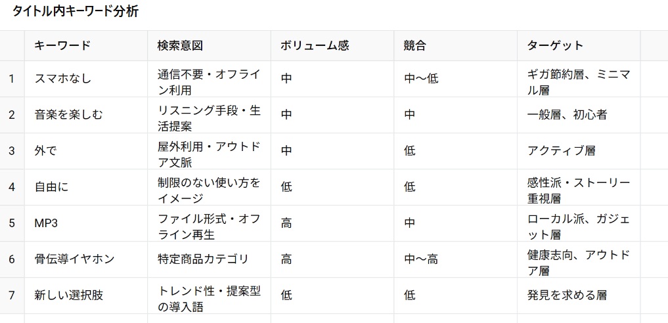Select the 競合 column header
This screenshot has height=323, width=668.
pyautogui.click(x=455, y=45)
